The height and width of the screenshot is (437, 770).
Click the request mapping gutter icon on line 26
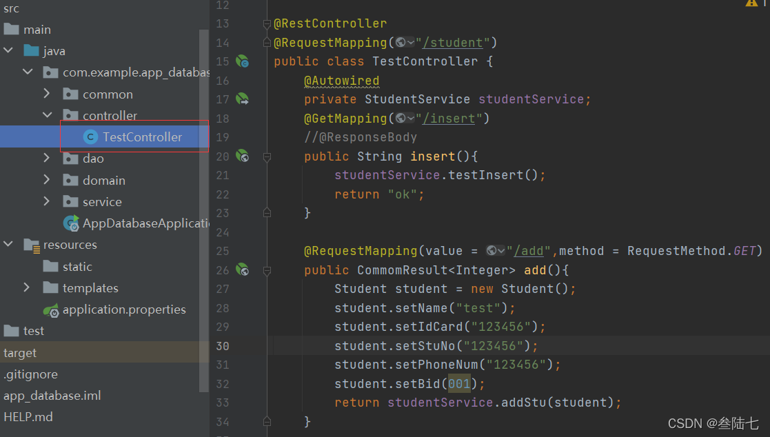click(x=242, y=270)
